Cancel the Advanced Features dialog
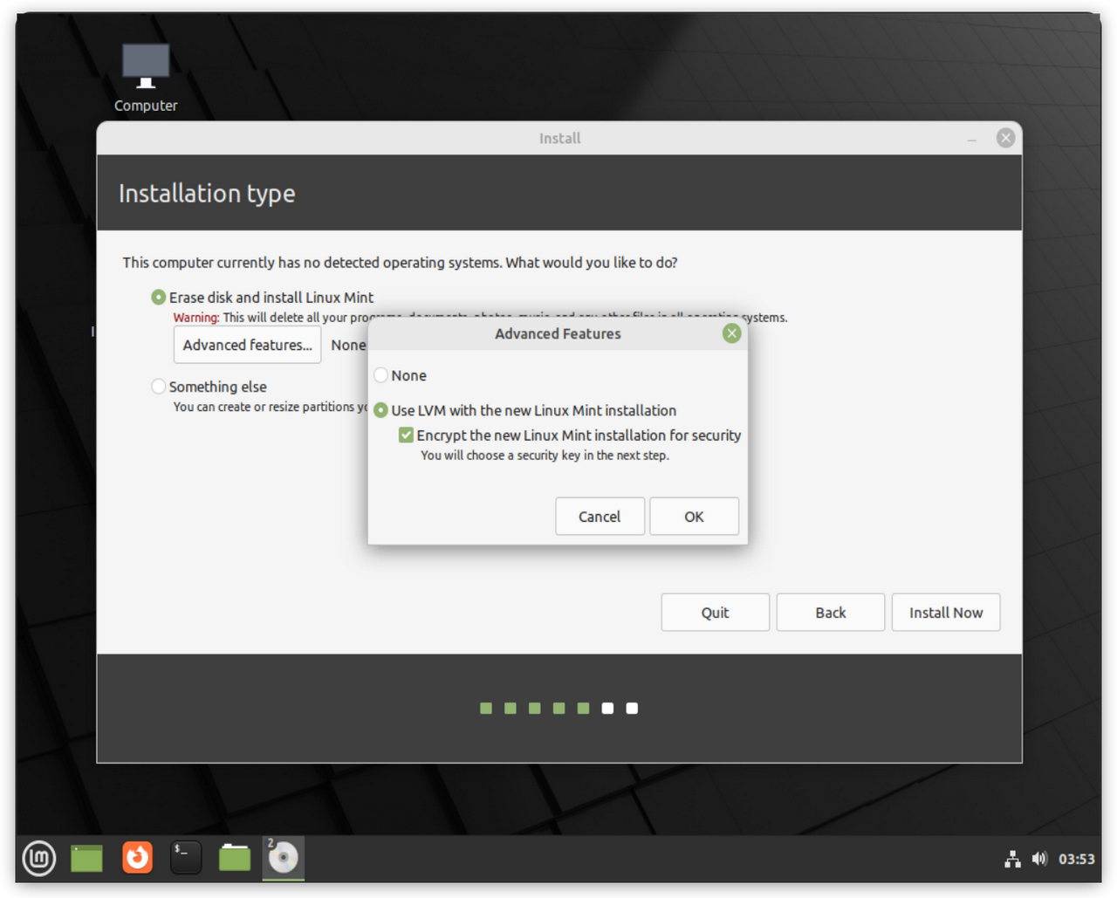Image resolution: width=1117 pixels, height=898 pixels. [x=600, y=517]
